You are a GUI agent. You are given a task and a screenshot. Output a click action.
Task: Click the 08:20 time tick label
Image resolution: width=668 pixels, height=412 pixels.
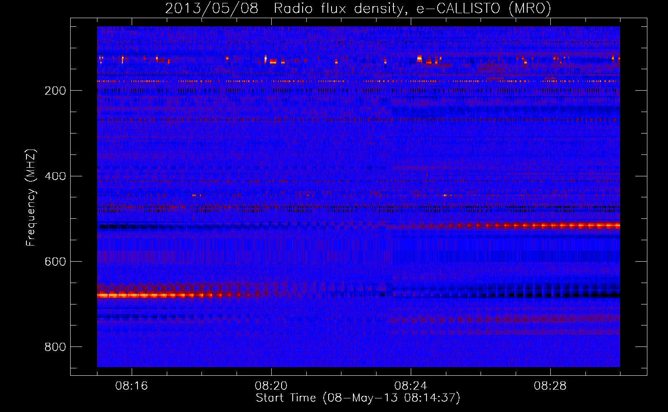pos(271,386)
